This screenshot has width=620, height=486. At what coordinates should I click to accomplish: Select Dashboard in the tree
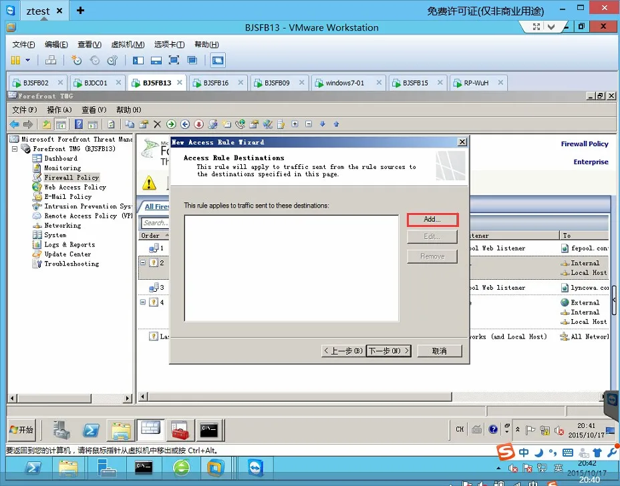click(x=61, y=158)
